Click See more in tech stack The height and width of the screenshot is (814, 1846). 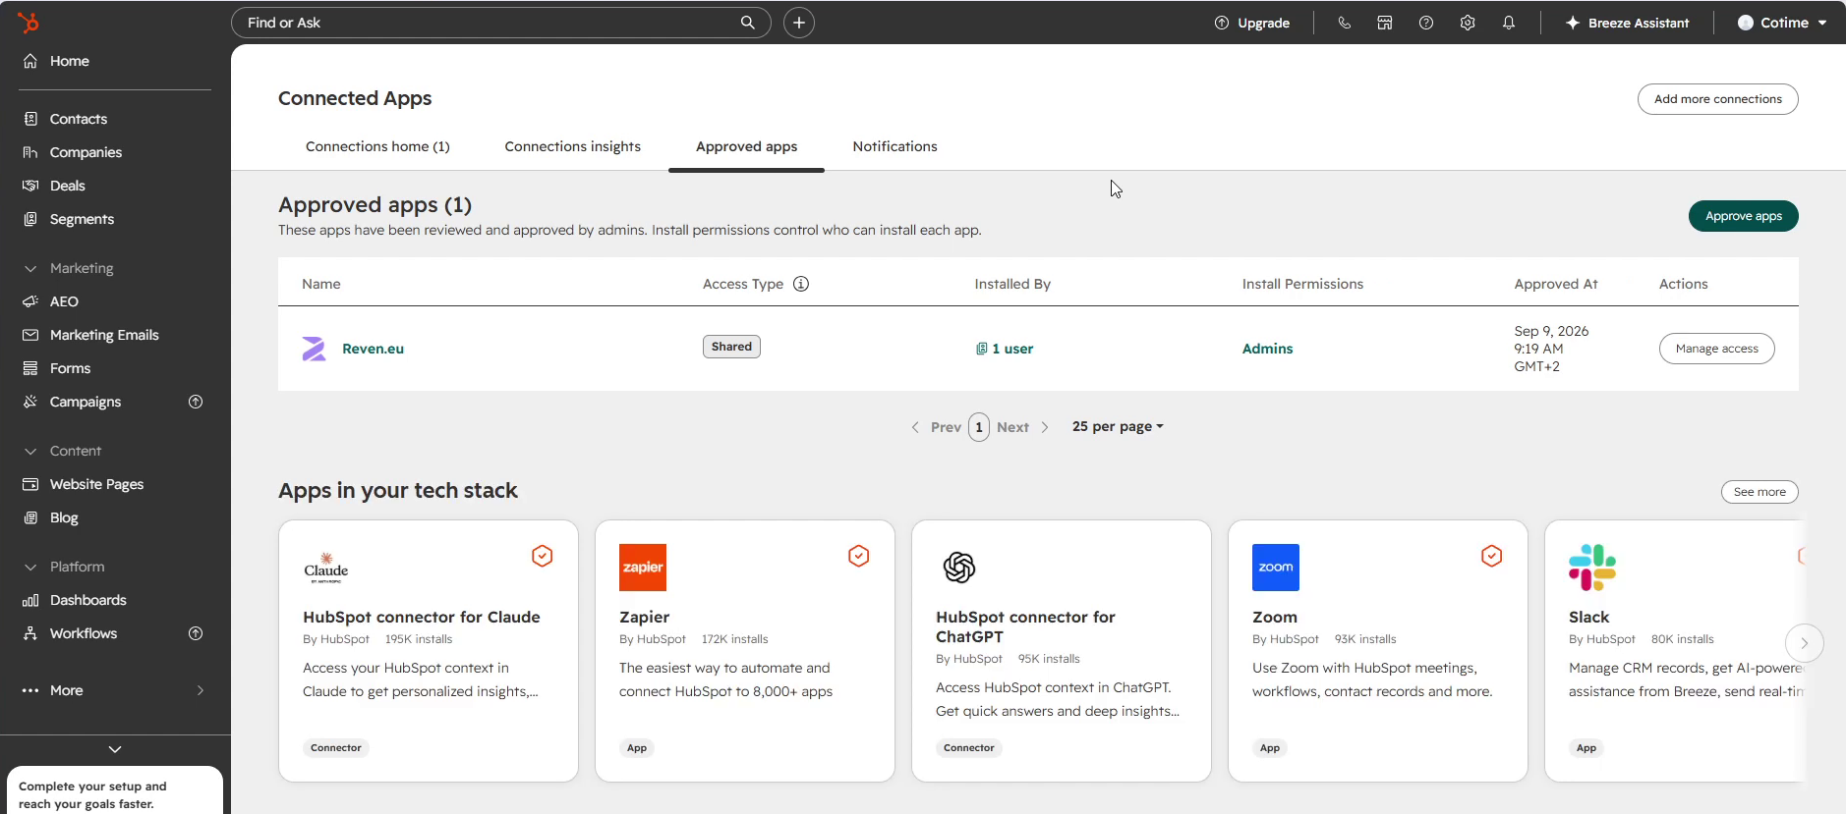(1759, 492)
